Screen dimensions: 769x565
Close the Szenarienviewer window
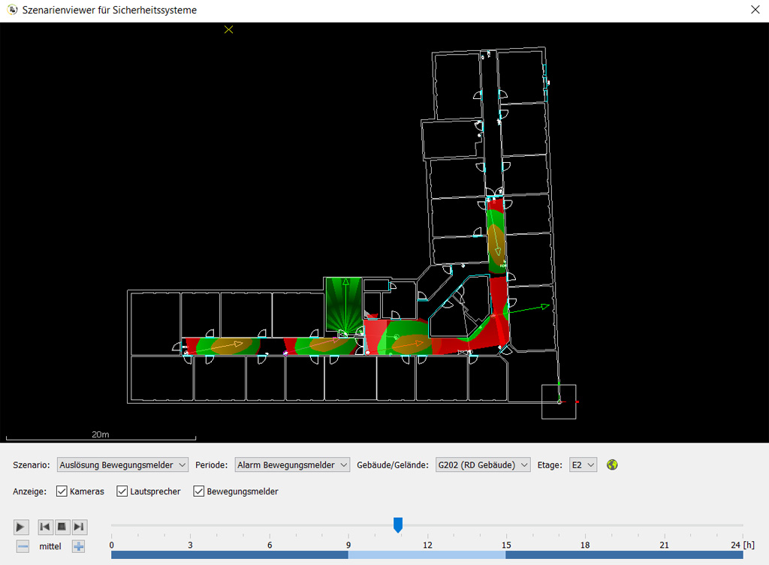coord(755,10)
